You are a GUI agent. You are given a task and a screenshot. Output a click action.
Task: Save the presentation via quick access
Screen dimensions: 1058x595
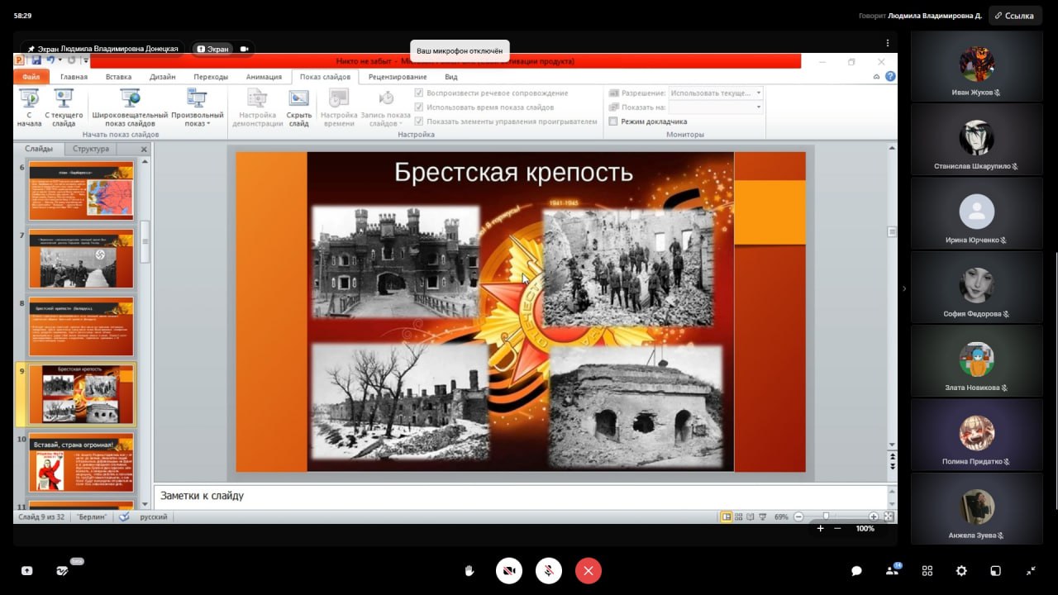click(36, 60)
